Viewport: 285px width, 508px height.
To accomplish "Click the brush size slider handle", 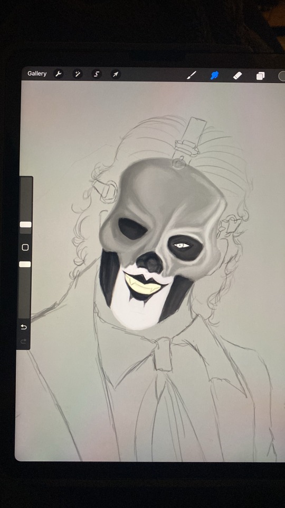I will 25,224.
